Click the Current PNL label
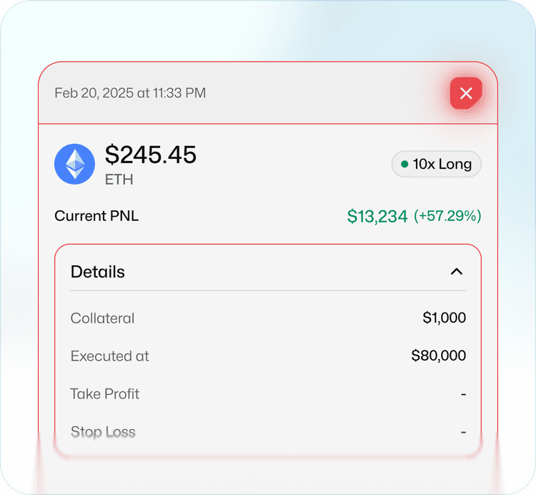536x495 pixels. (96, 216)
